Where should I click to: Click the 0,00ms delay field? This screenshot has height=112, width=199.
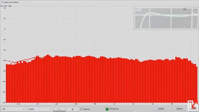tap(179, 109)
